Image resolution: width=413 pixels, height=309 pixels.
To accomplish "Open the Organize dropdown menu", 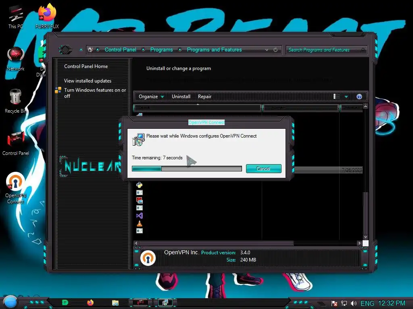I will click(x=151, y=97).
